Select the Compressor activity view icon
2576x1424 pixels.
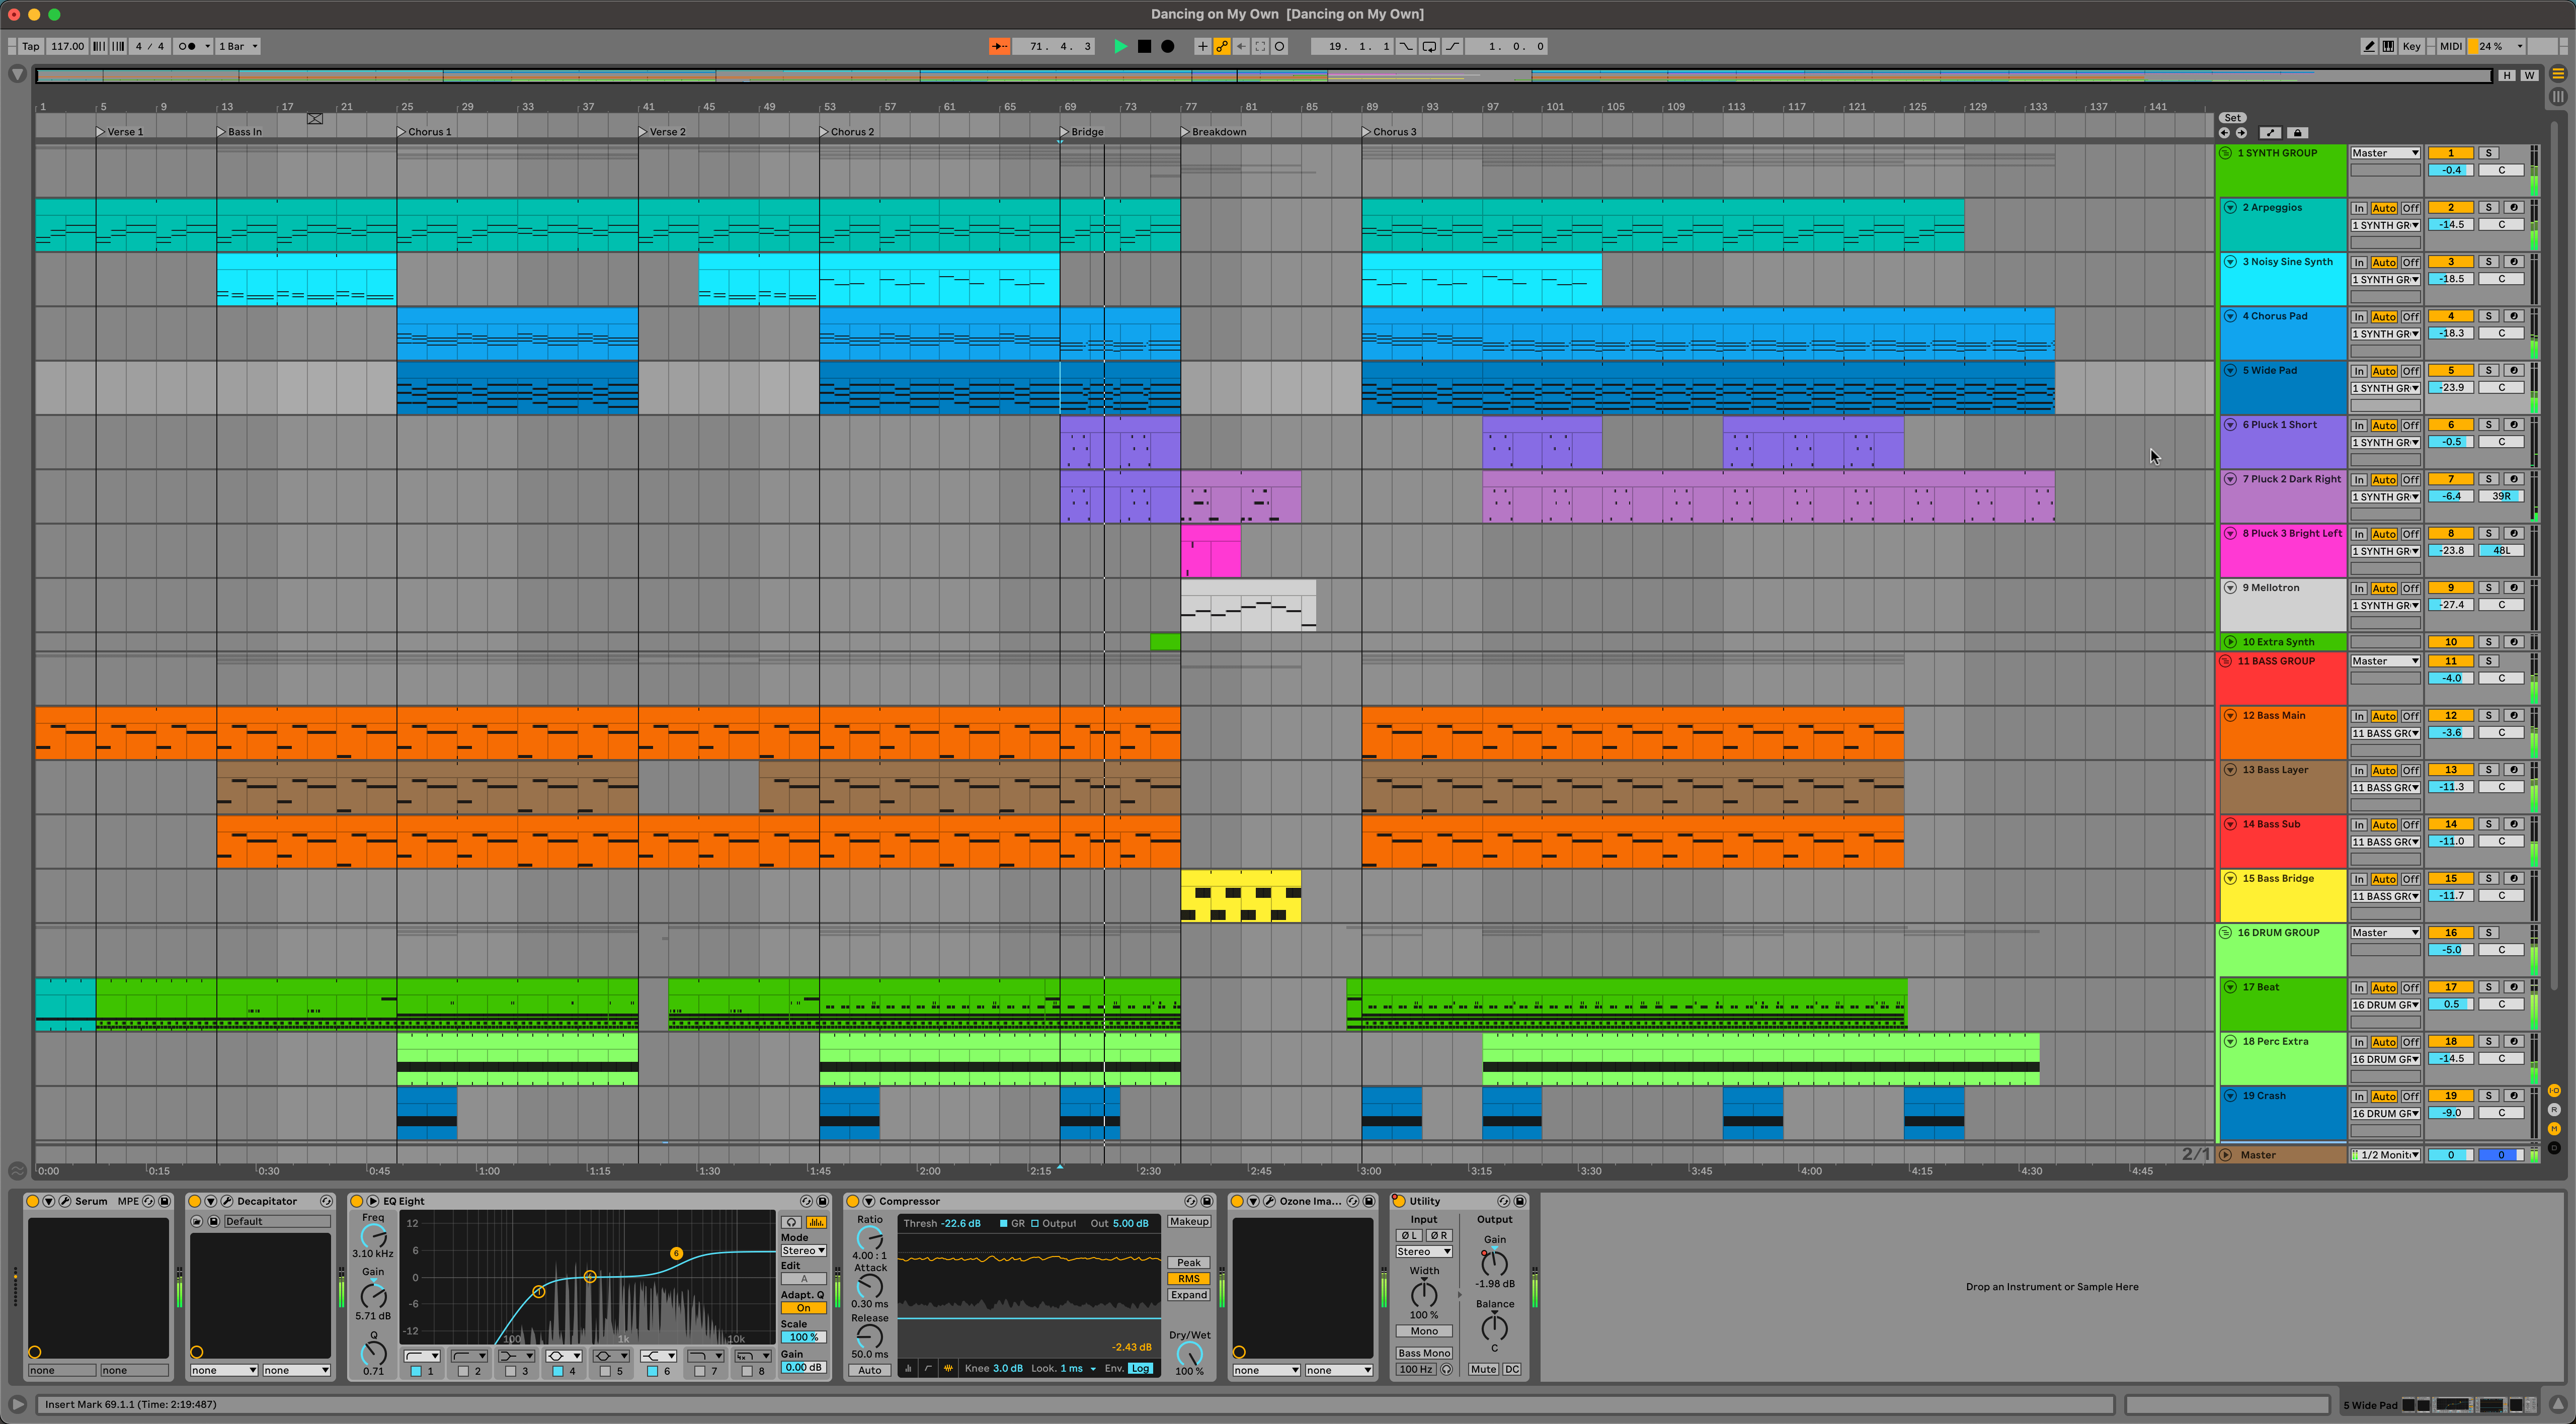coord(948,1369)
